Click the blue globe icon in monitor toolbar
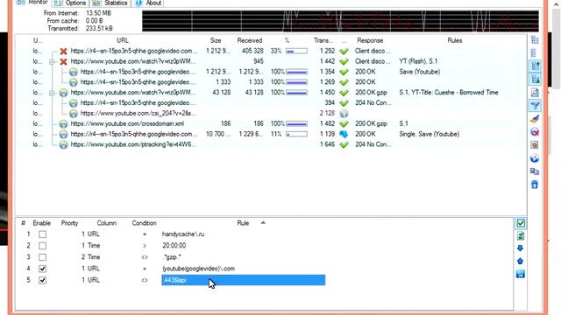 pyautogui.click(x=535, y=158)
